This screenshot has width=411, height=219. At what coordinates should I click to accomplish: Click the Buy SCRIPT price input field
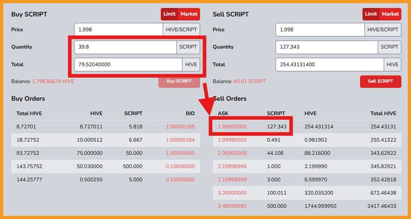[118, 29]
